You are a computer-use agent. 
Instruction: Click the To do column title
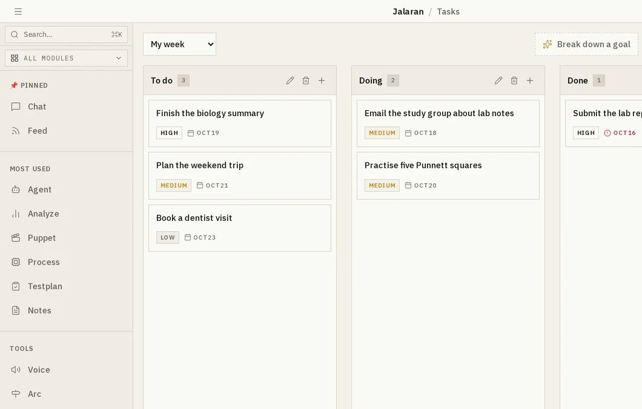[162, 80]
